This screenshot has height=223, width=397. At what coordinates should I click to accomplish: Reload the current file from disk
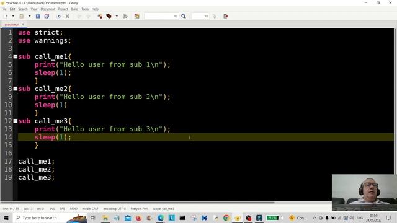[59, 16]
